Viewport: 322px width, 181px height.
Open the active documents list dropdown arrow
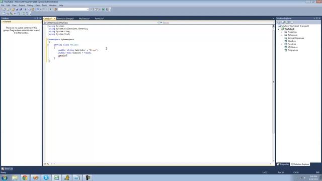(x=273, y=19)
